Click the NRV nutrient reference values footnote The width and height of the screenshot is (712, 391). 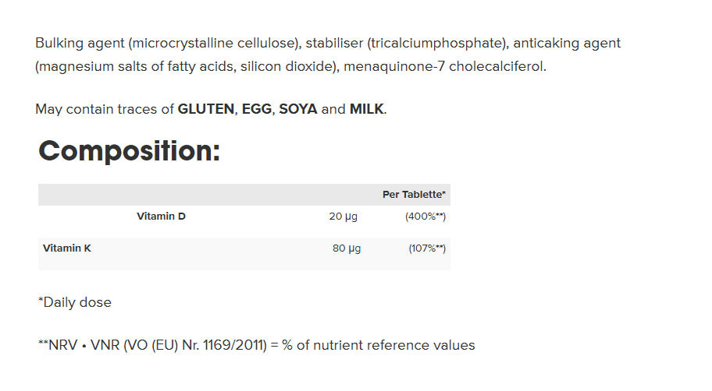257,345
